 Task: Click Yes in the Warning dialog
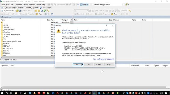click(x=77, y=65)
